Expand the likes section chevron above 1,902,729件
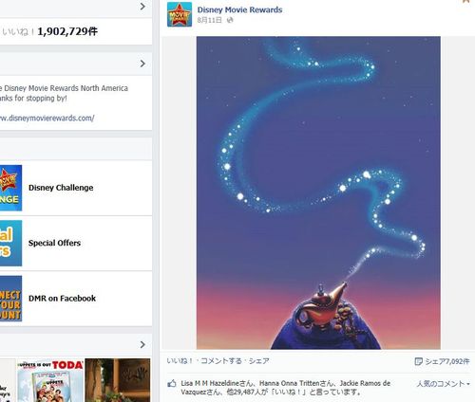The image size is (475, 402). point(142,7)
